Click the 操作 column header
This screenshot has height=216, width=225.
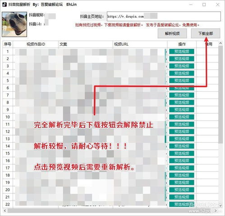pyautogui.click(x=182, y=44)
